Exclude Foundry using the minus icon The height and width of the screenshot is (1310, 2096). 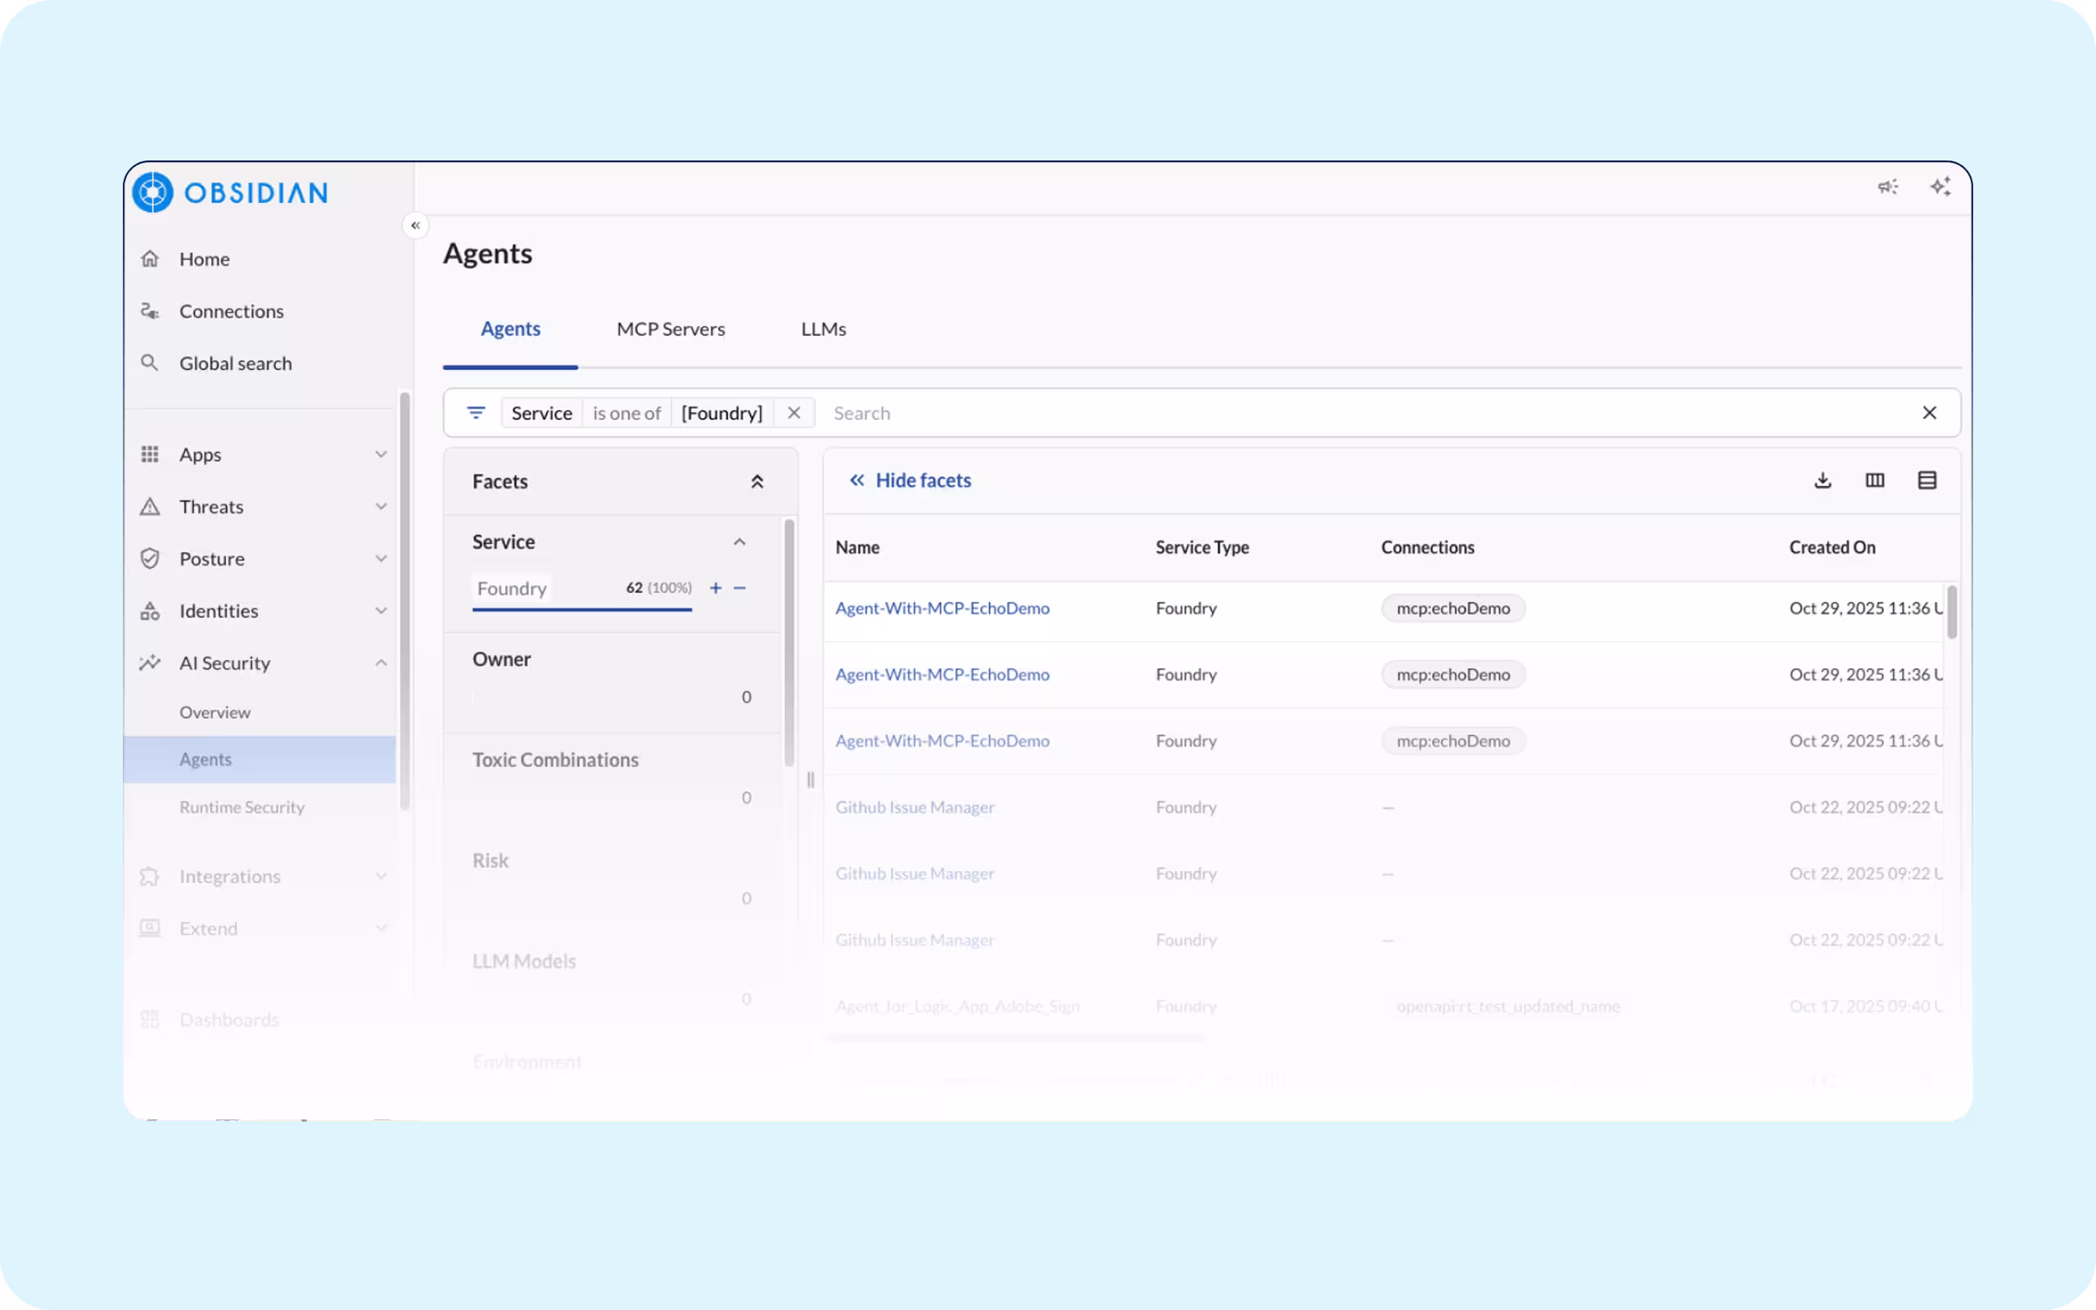(739, 587)
